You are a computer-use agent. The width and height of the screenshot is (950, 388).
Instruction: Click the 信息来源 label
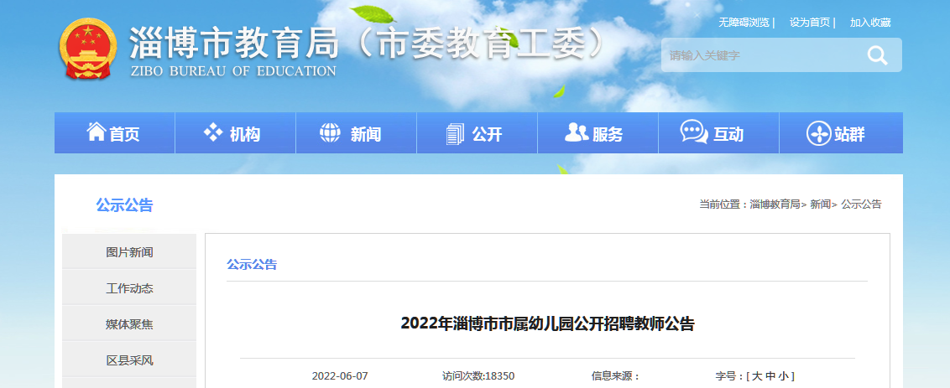[x=615, y=376]
